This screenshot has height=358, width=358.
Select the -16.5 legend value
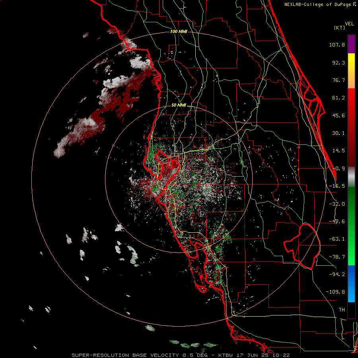coord(337,186)
